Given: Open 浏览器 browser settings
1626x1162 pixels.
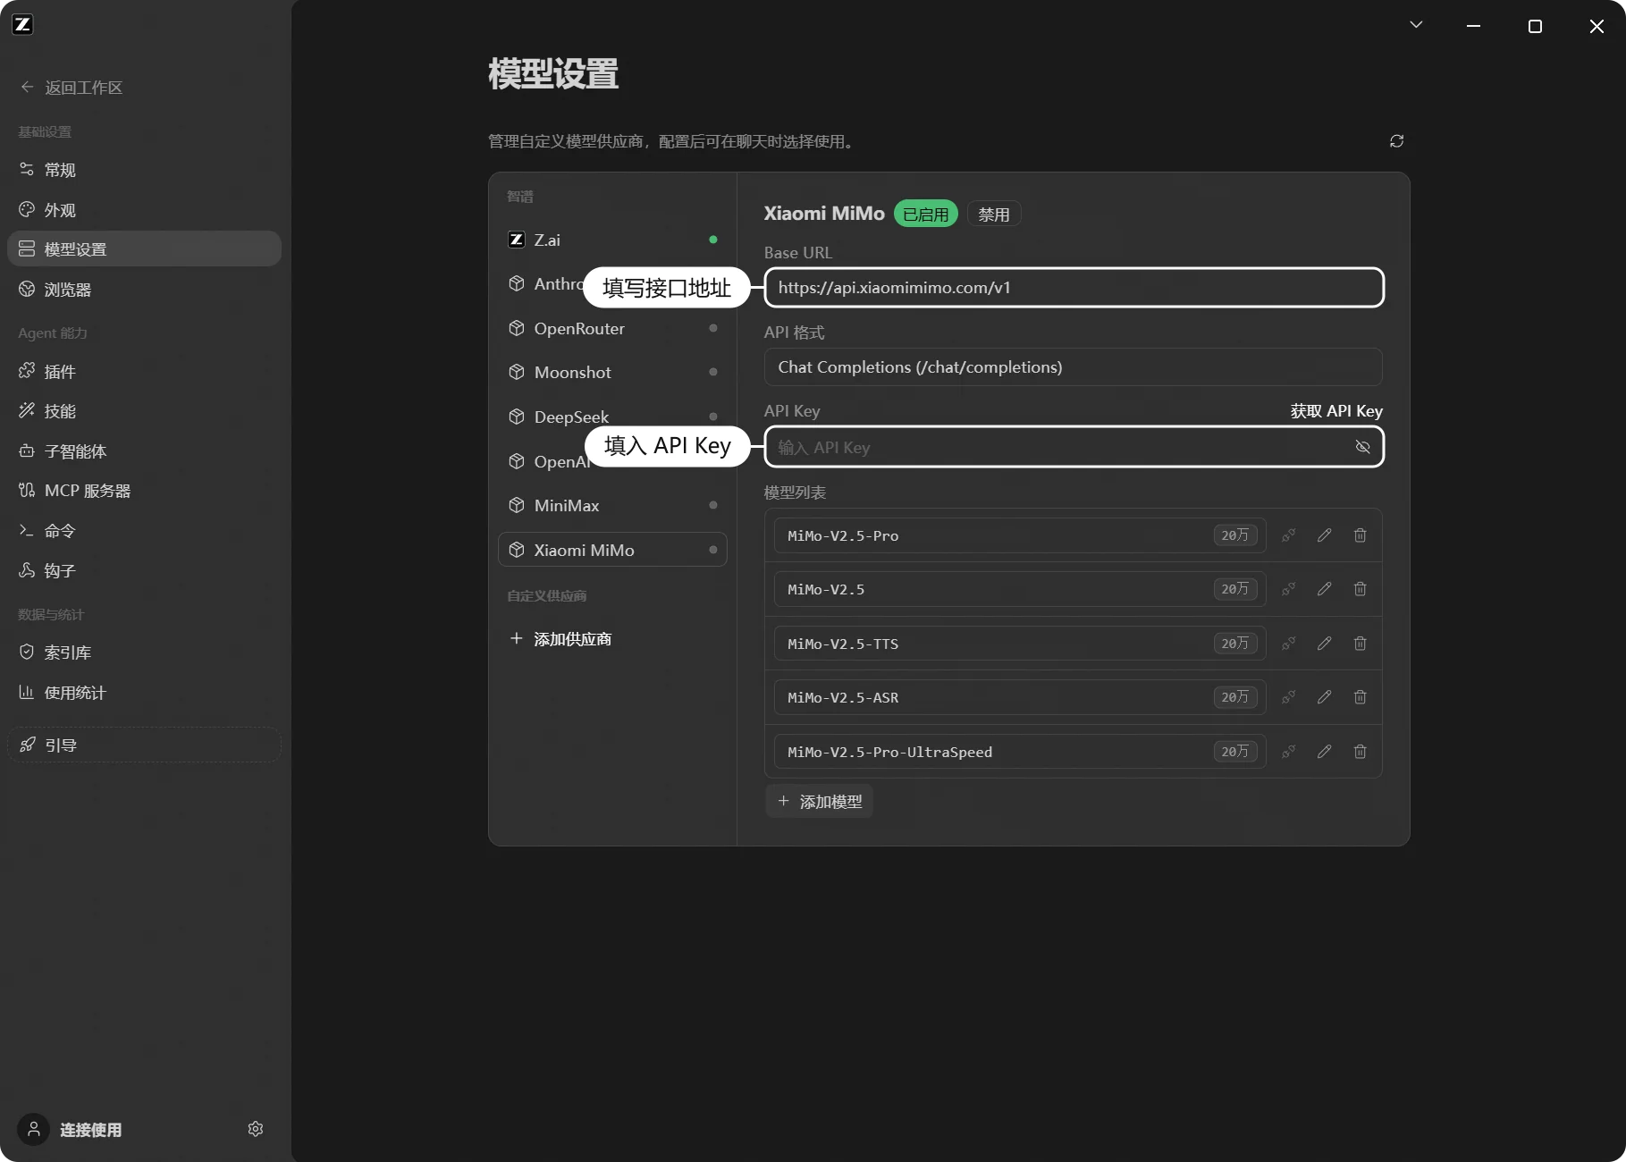Looking at the screenshot, I should click(144, 290).
